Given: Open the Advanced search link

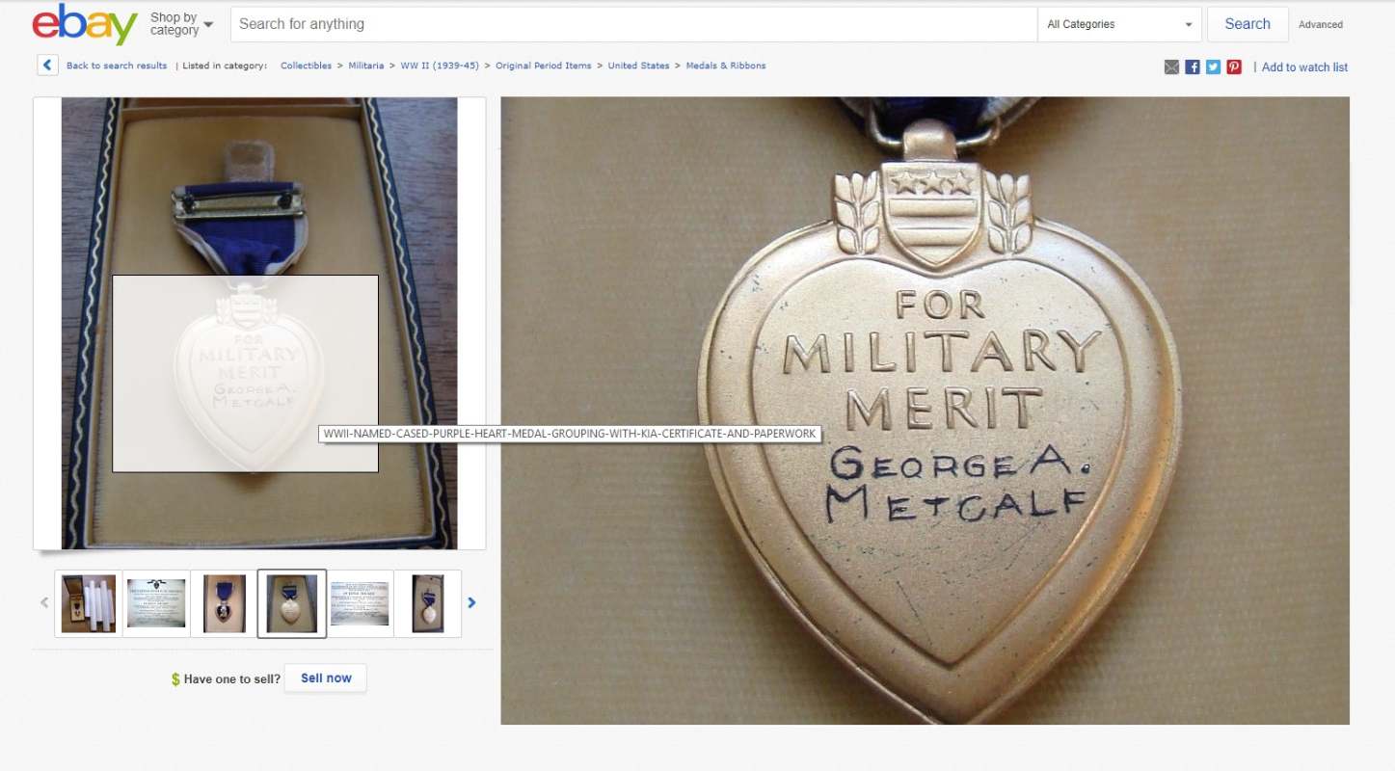Looking at the screenshot, I should click(1321, 25).
